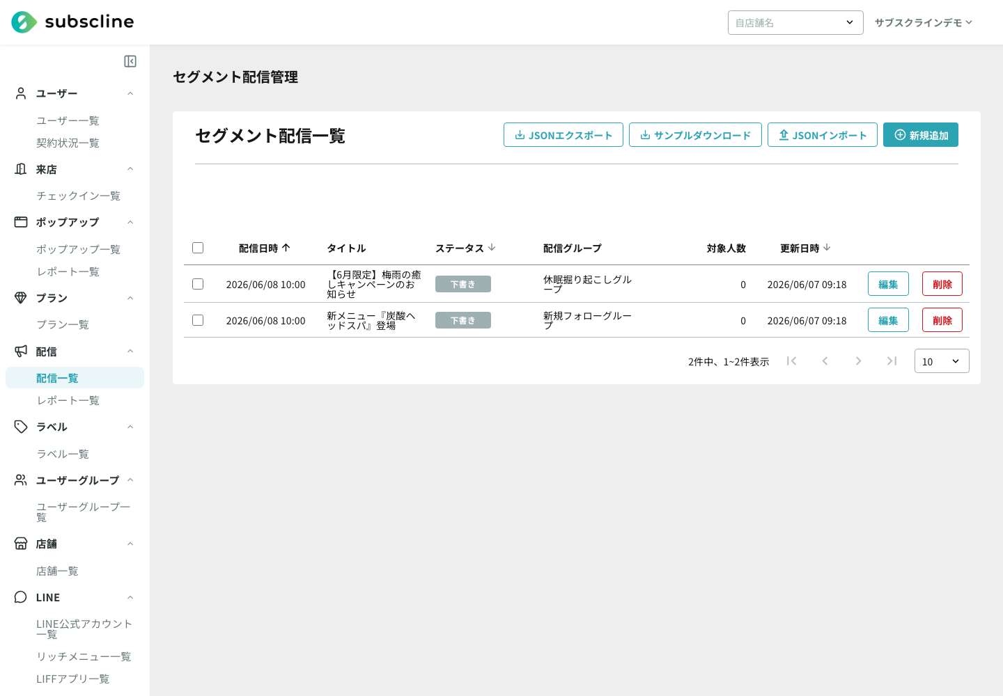Click the ポップアップ window icon
Viewport: 1003px width, 696px height.
(x=21, y=222)
